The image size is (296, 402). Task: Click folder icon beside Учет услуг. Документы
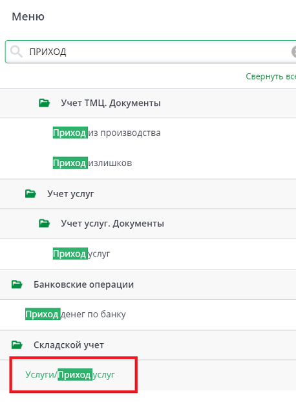[x=44, y=224]
